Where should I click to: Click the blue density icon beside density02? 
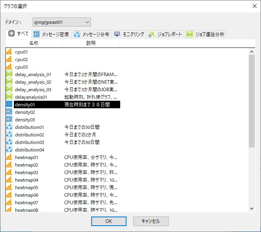[x=9, y=112]
